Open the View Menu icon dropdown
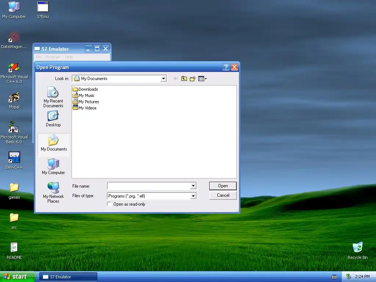Image resolution: width=376 pixels, height=282 pixels. 202,79
